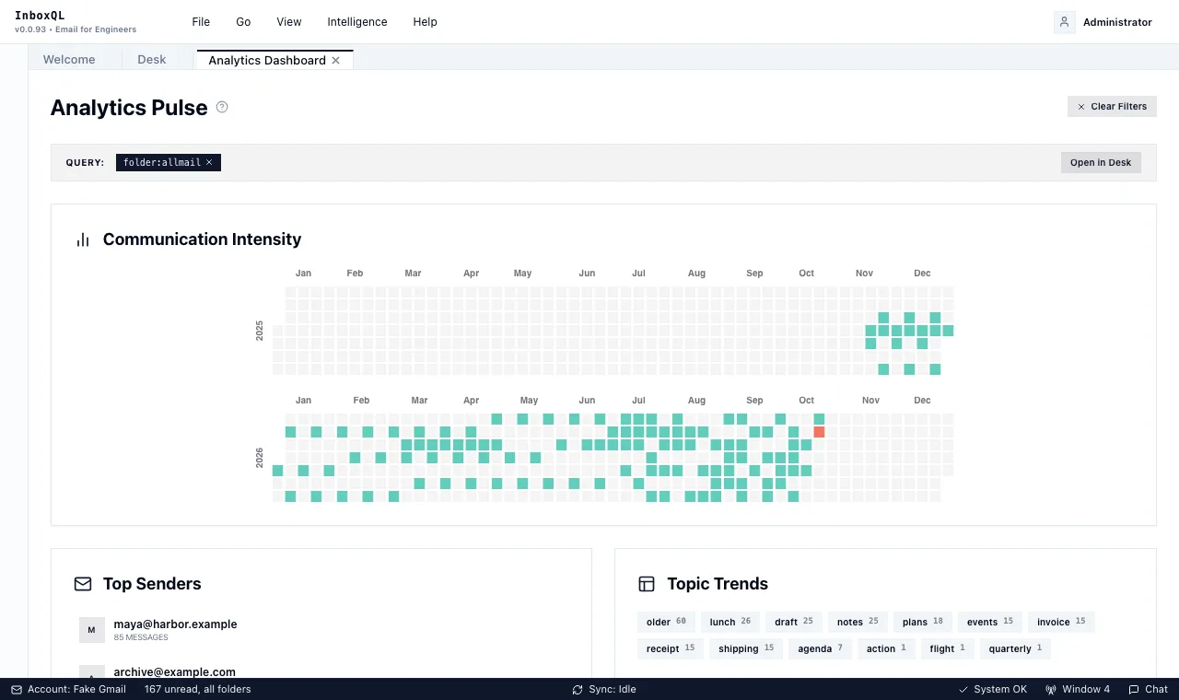Screen dimensions: 1179x700
Task: Click the Open in Desk button
Action: click(1101, 162)
